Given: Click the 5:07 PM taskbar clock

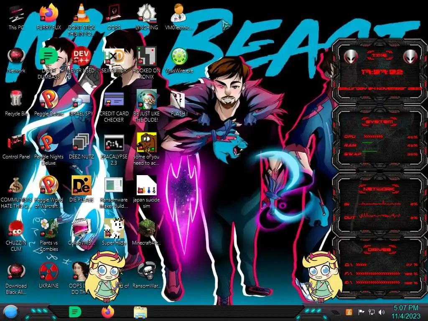Looking at the screenshot, I should click(x=405, y=312).
